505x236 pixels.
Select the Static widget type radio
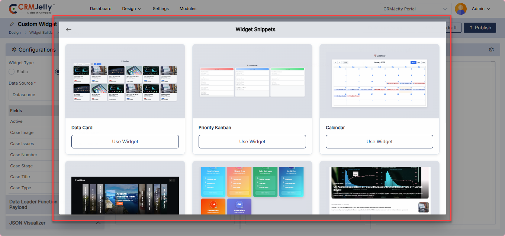point(12,72)
